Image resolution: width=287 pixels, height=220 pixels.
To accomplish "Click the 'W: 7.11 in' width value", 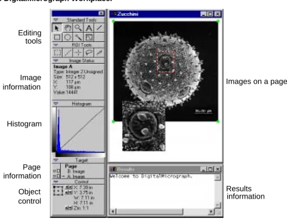I will point(84,198).
